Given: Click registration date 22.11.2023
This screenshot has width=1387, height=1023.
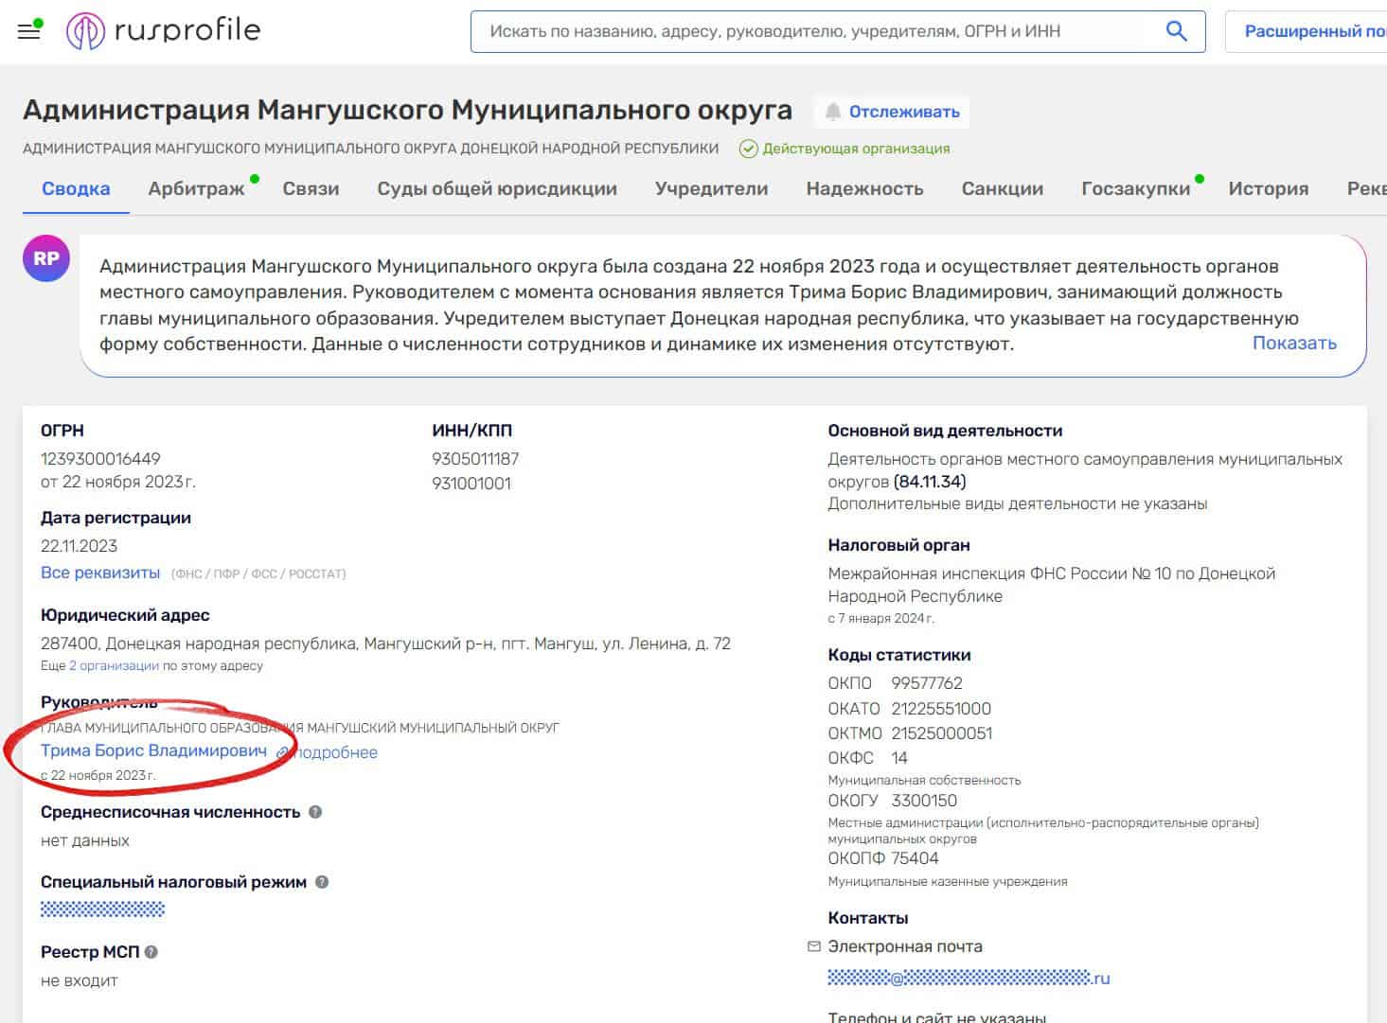Looking at the screenshot, I should coord(79,546).
